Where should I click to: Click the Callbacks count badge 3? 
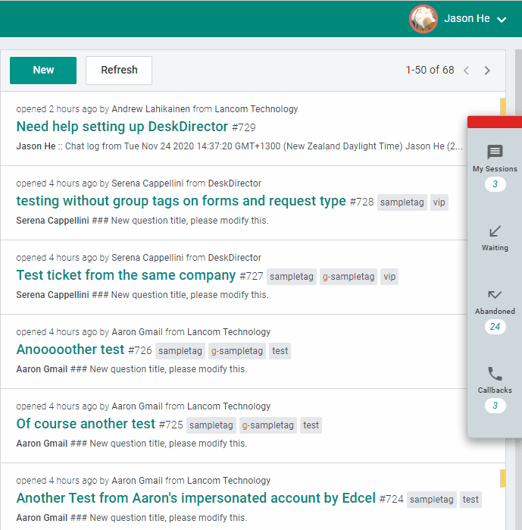[495, 406]
